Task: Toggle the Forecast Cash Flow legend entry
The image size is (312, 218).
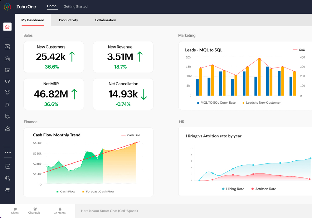Action: [x=98, y=192]
